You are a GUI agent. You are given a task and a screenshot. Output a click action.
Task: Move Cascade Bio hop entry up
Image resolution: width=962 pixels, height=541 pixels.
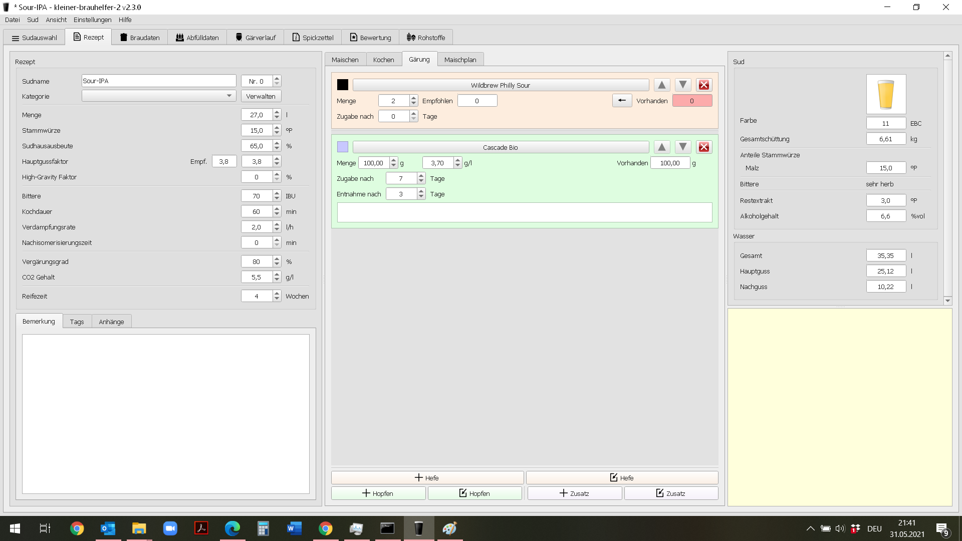point(661,147)
